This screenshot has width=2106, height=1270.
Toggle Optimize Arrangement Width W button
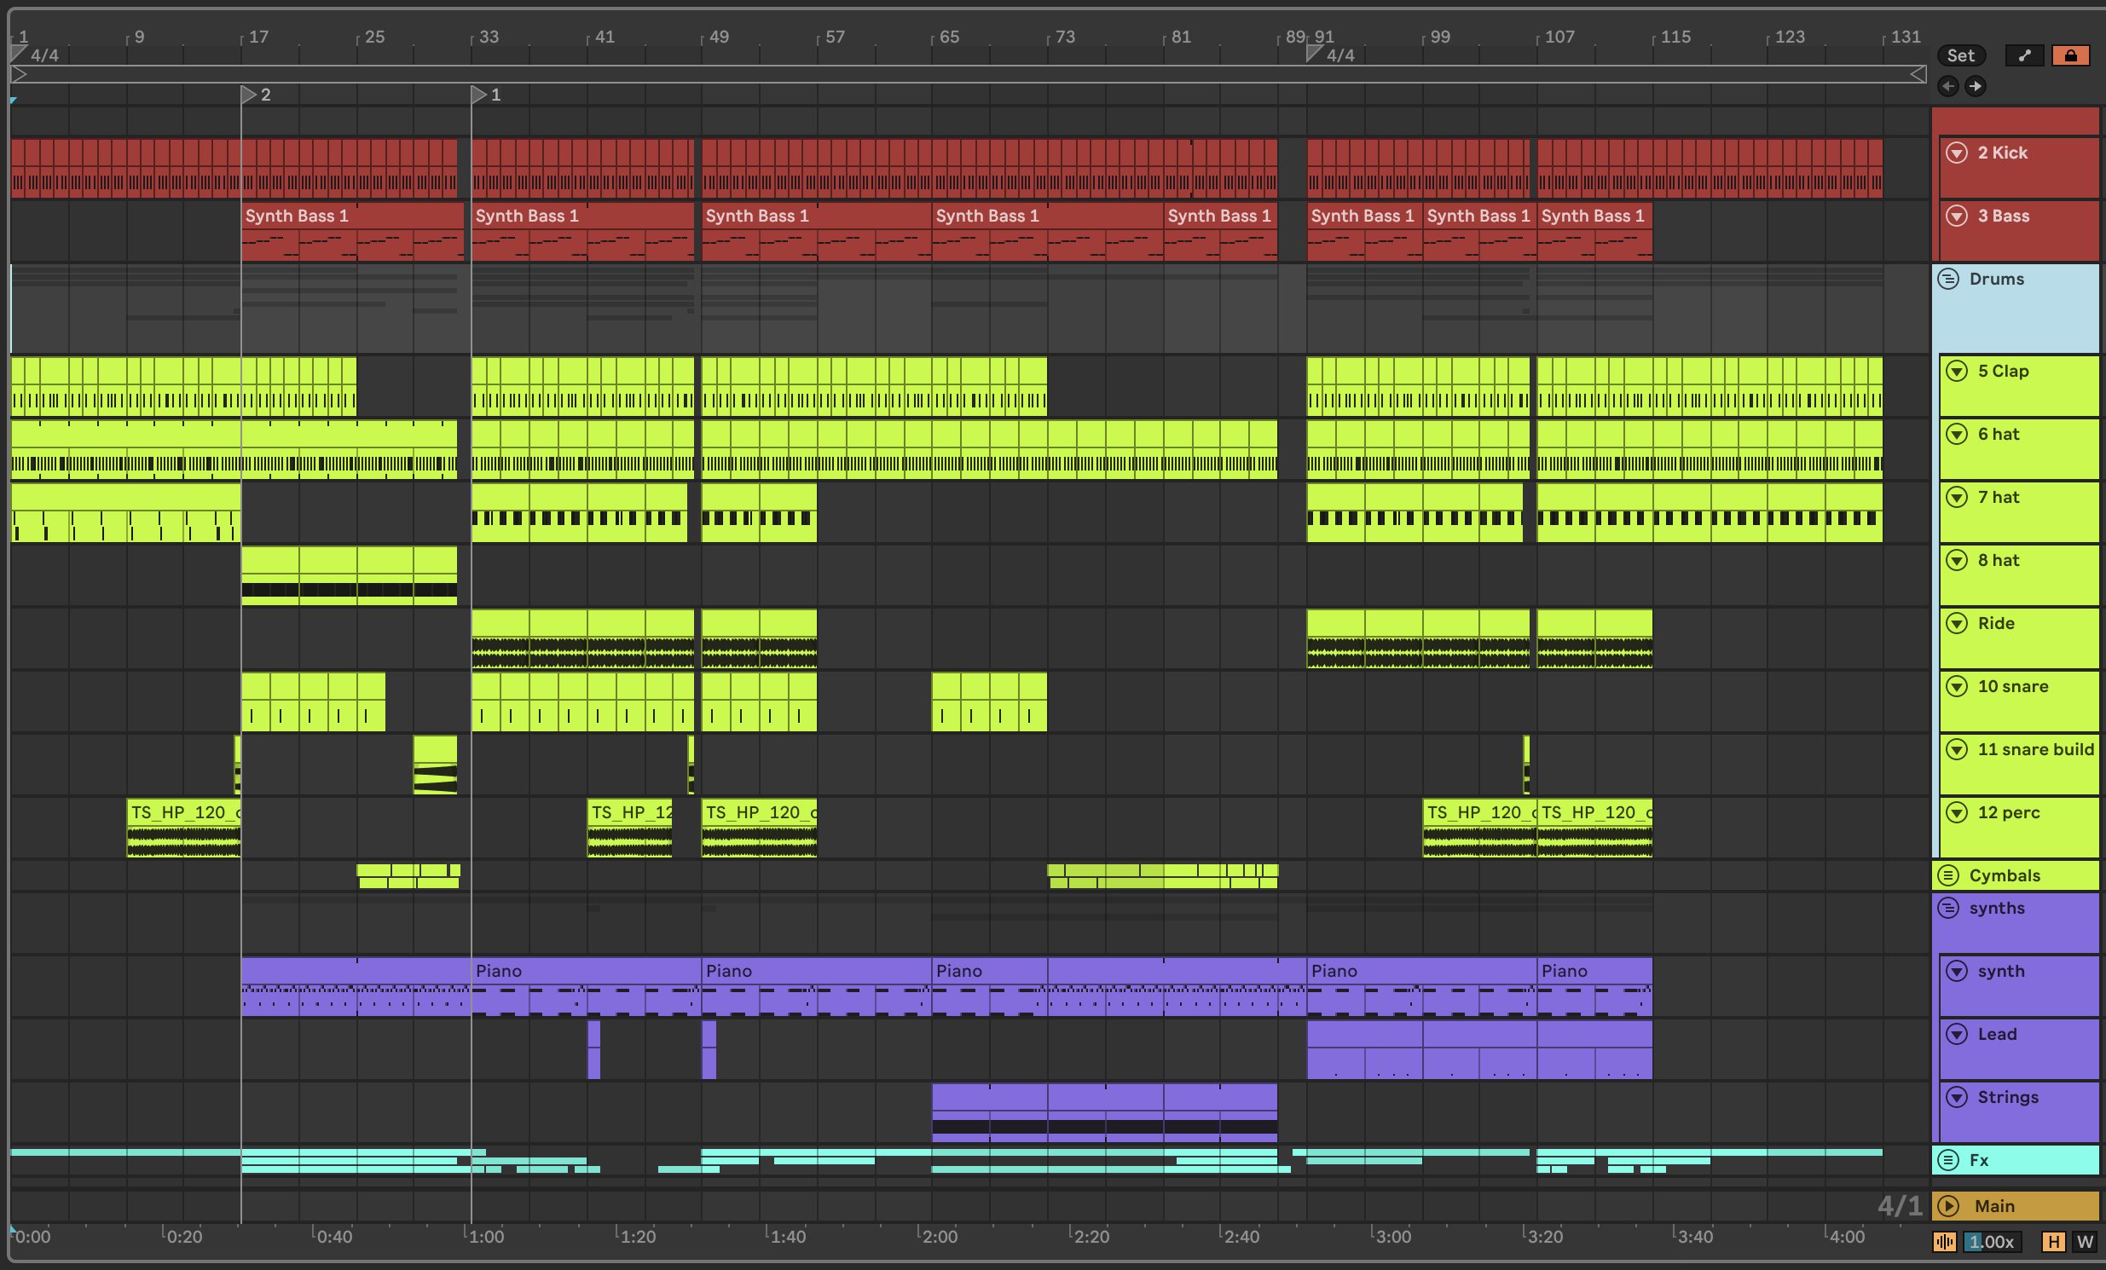click(x=2085, y=1241)
